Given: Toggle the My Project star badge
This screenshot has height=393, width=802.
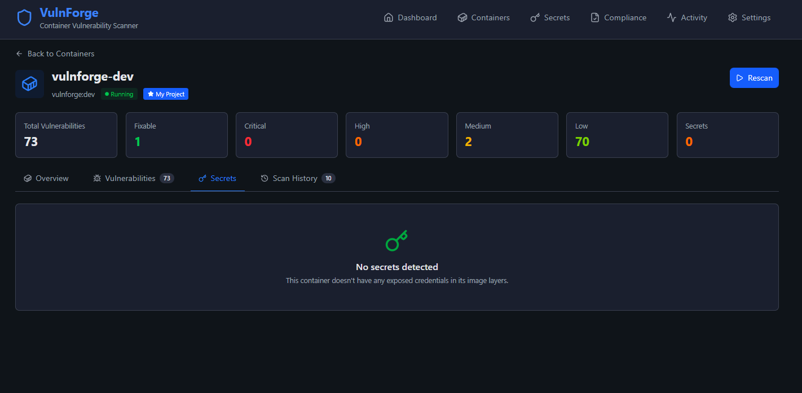Looking at the screenshot, I should (x=166, y=94).
